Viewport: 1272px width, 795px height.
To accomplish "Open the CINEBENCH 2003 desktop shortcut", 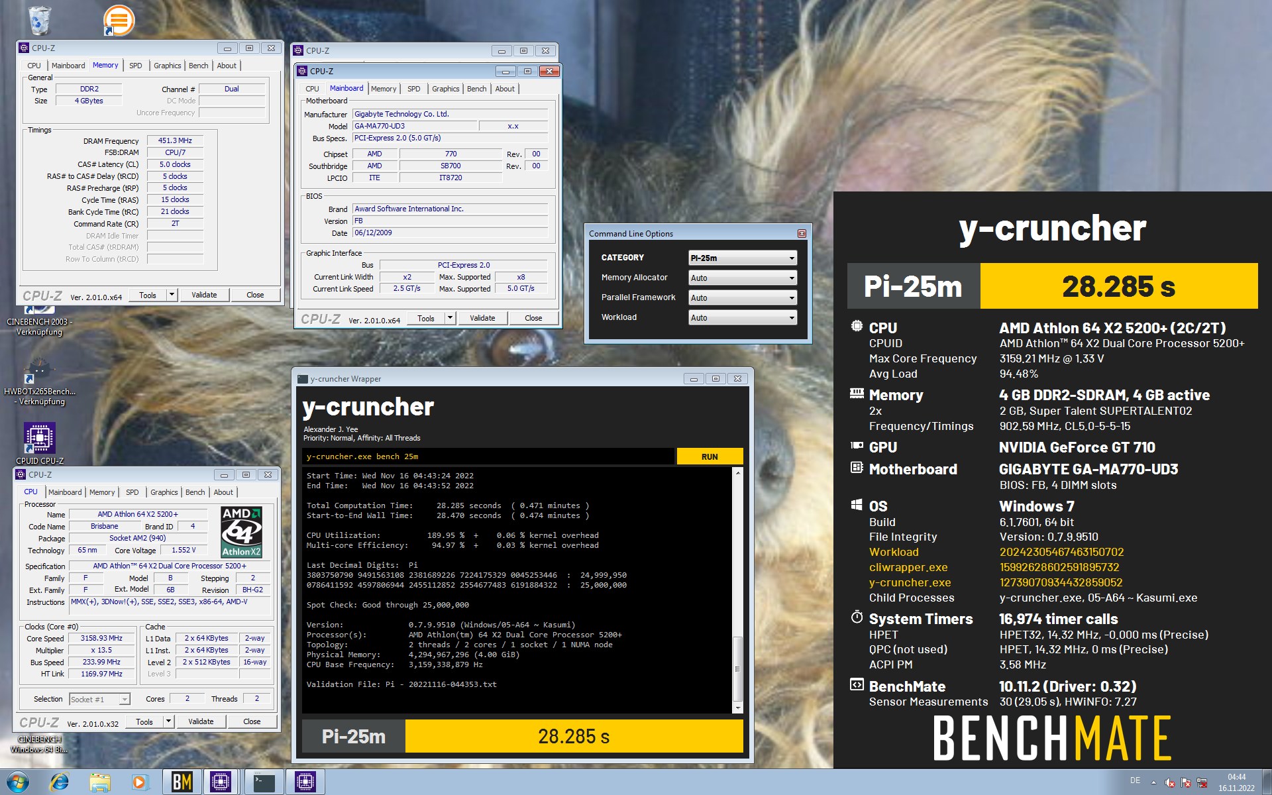I will 39,321.
